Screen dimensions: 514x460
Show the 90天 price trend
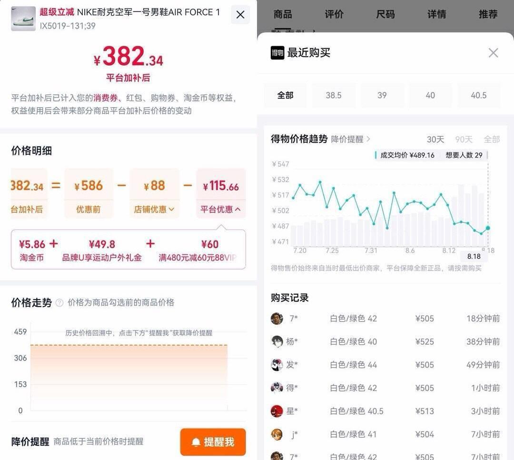[464, 140]
